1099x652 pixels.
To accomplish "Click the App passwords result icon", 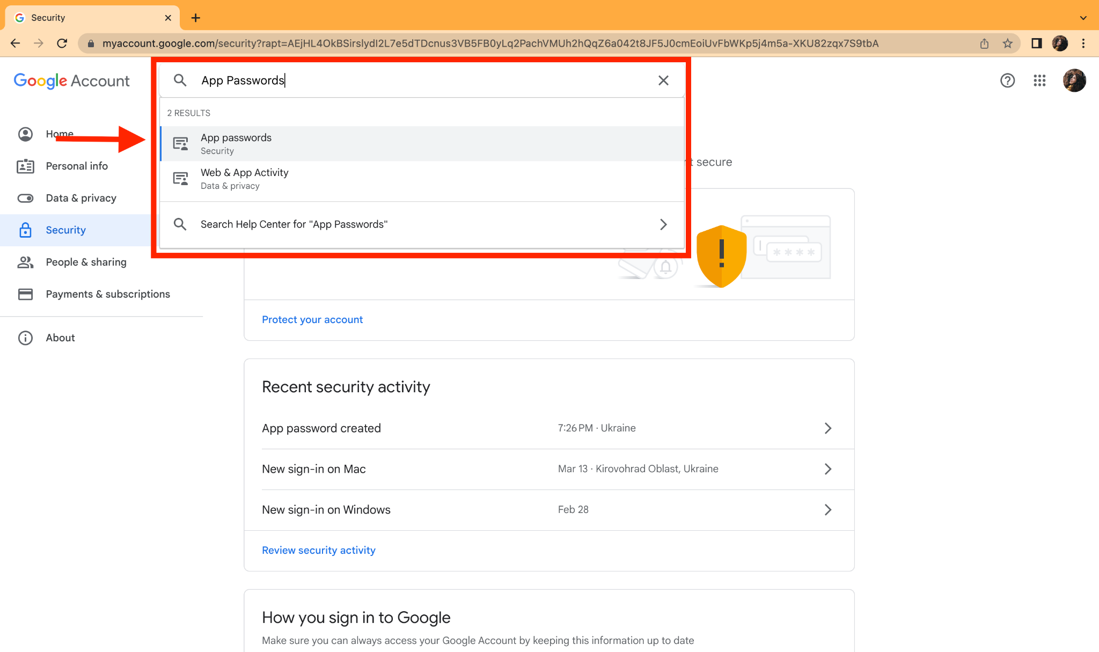I will tap(180, 144).
